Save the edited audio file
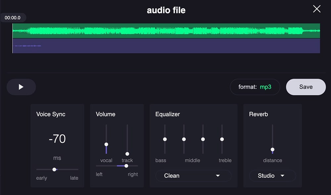 click(x=305, y=87)
